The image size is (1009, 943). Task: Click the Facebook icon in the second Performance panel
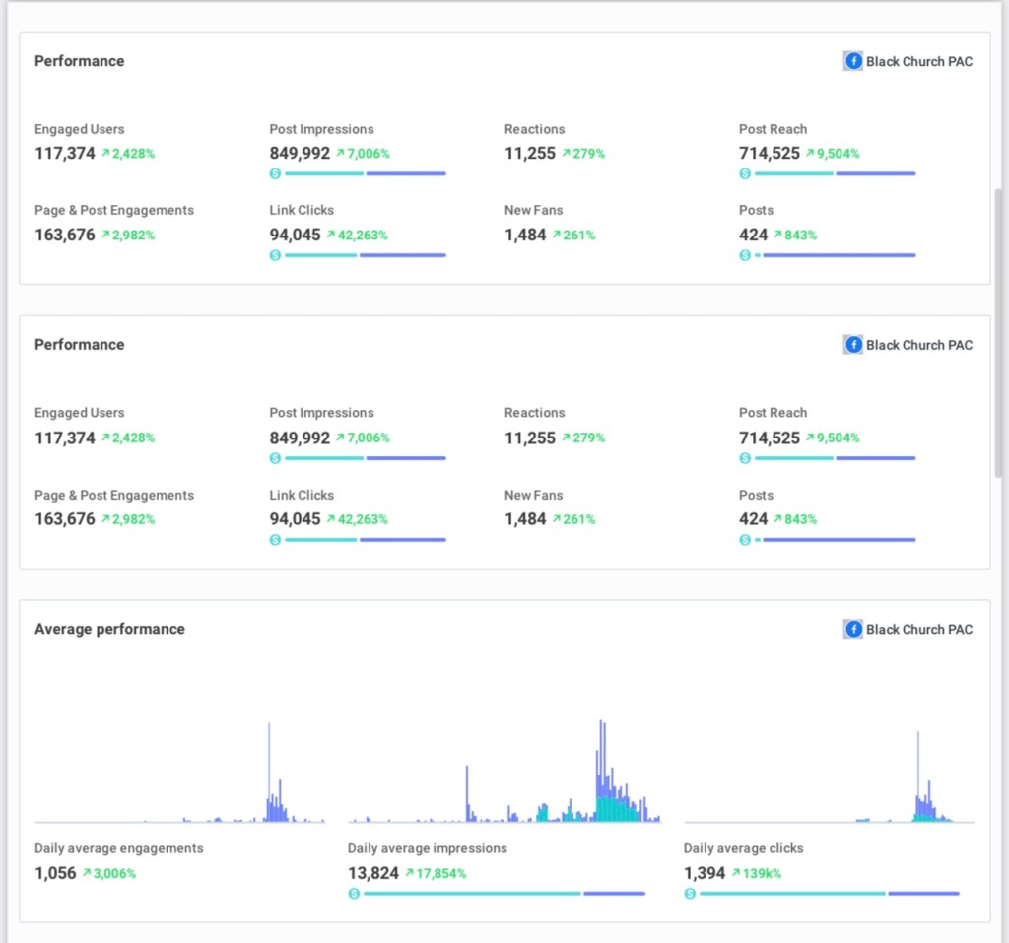pyautogui.click(x=853, y=345)
